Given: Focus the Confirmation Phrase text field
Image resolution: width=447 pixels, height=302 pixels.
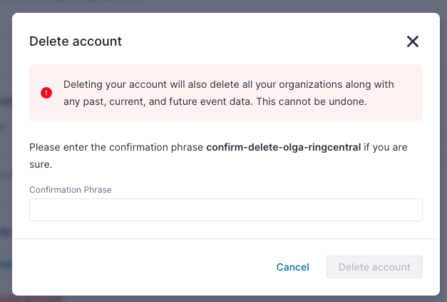Looking at the screenshot, I should coord(226,210).
